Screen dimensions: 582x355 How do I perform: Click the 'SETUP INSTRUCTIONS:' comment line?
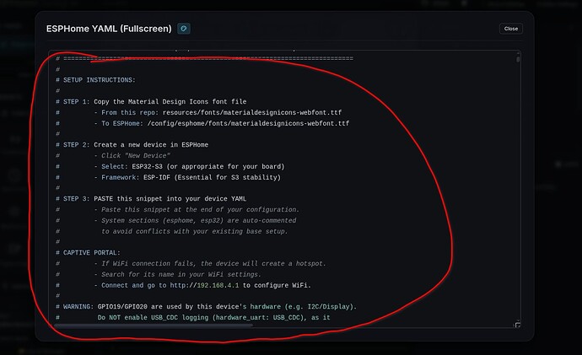click(96, 80)
